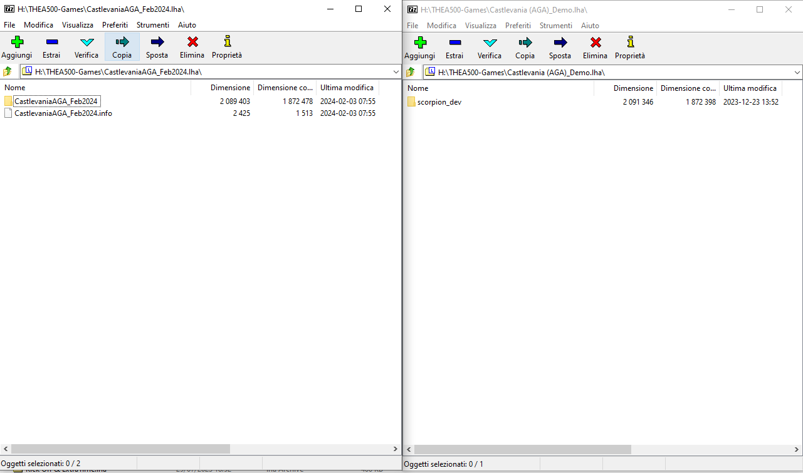Click Aggiungi in the CastlevaniaAGA_Feb2024 window
Viewport: 803px width, 473px height.
17,48
